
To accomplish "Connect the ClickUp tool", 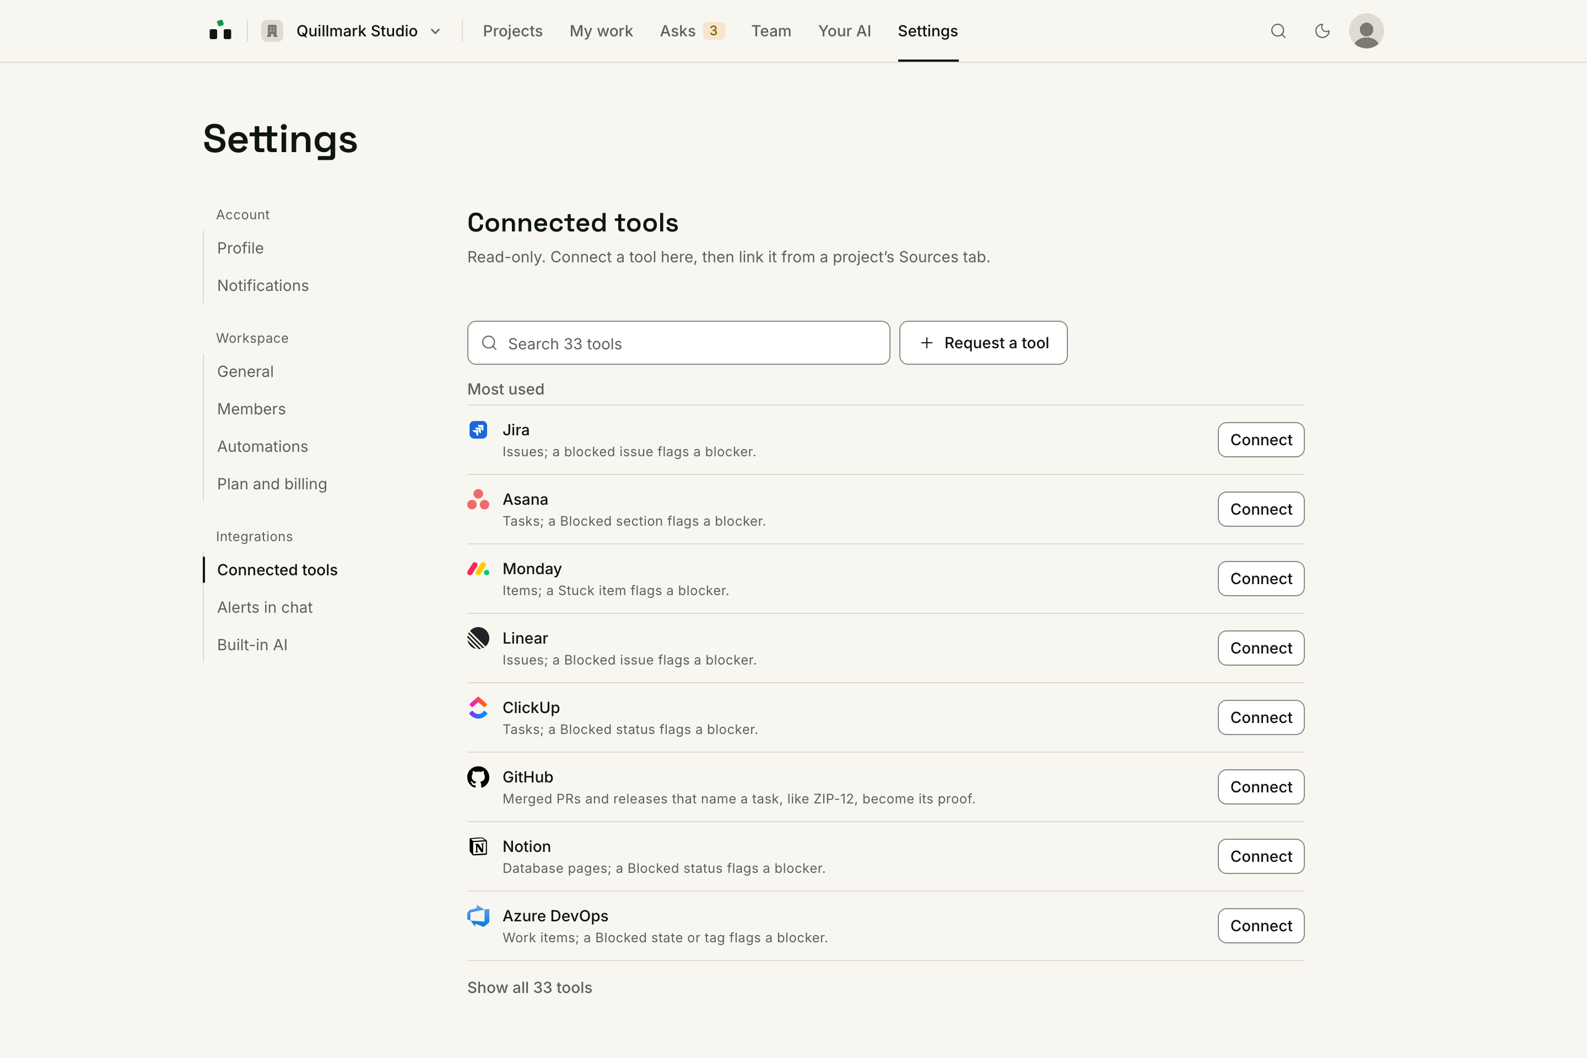I will [x=1260, y=717].
